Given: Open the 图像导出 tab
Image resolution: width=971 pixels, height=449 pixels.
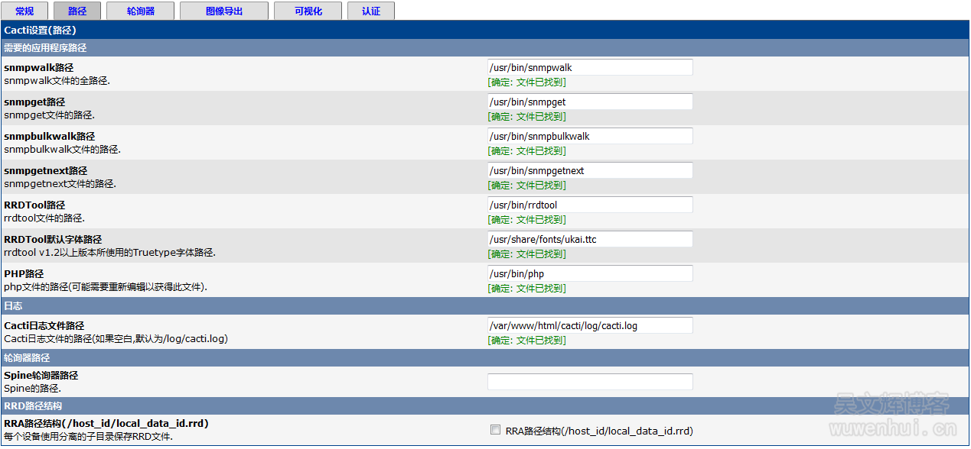Looking at the screenshot, I should pyautogui.click(x=223, y=11).
